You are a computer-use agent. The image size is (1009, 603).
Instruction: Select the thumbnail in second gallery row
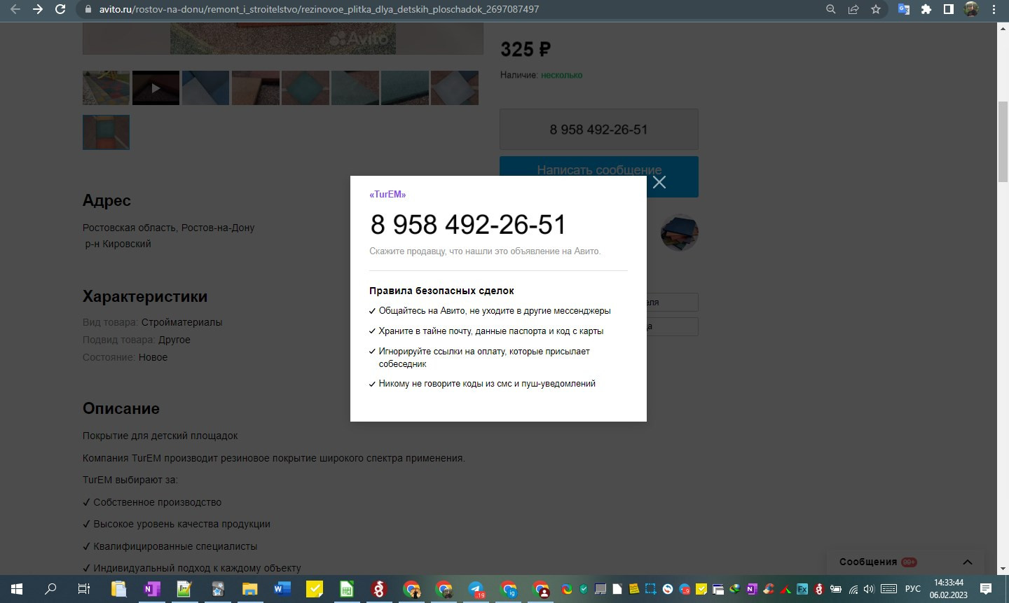click(106, 132)
